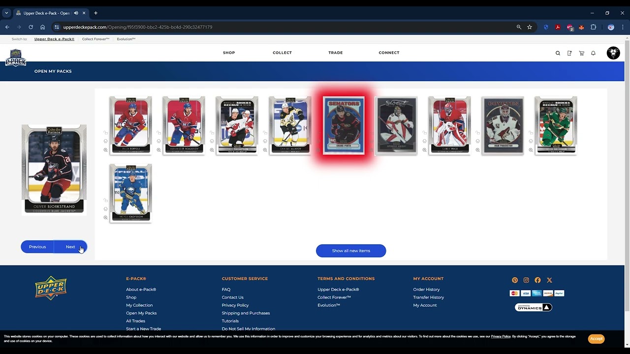Click the Next button
This screenshot has width=630, height=354.
(x=70, y=247)
